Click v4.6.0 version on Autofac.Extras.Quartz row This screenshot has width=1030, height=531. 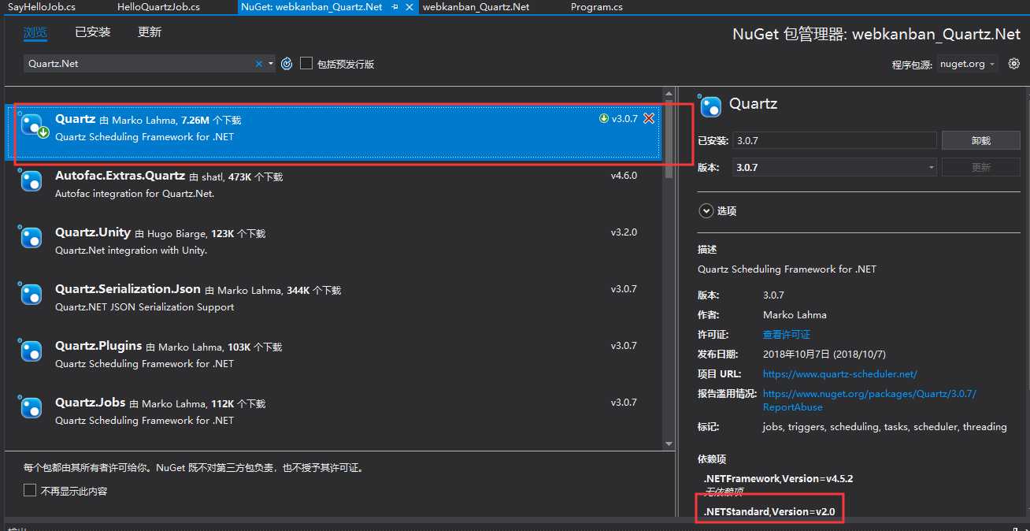coord(624,176)
